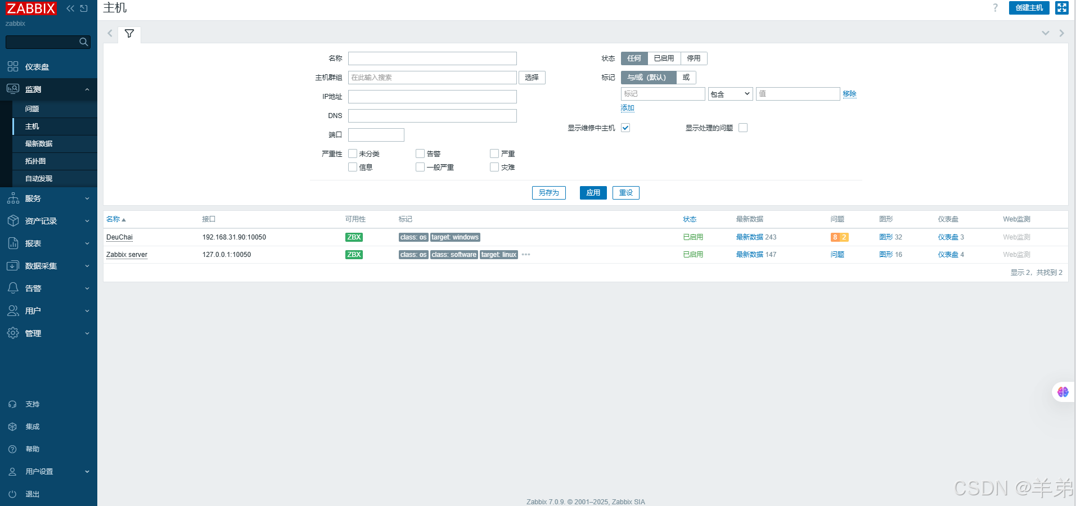This screenshot has height=506, width=1076.
Task: Open the 包含 tag operator dropdown
Action: 730,93
